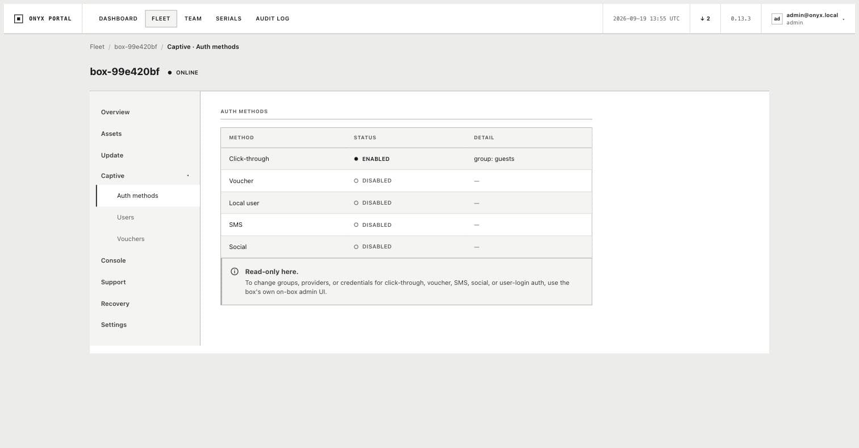Click the Social disabled status circle
The width and height of the screenshot is (859, 448).
[x=356, y=247]
